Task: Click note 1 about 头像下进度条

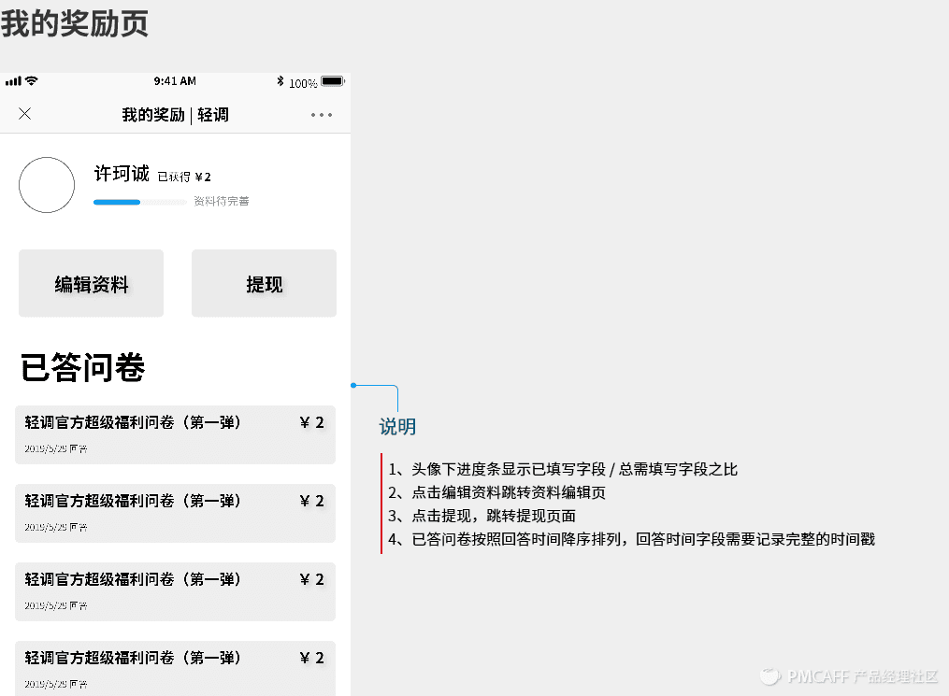Action: pyautogui.click(x=563, y=469)
